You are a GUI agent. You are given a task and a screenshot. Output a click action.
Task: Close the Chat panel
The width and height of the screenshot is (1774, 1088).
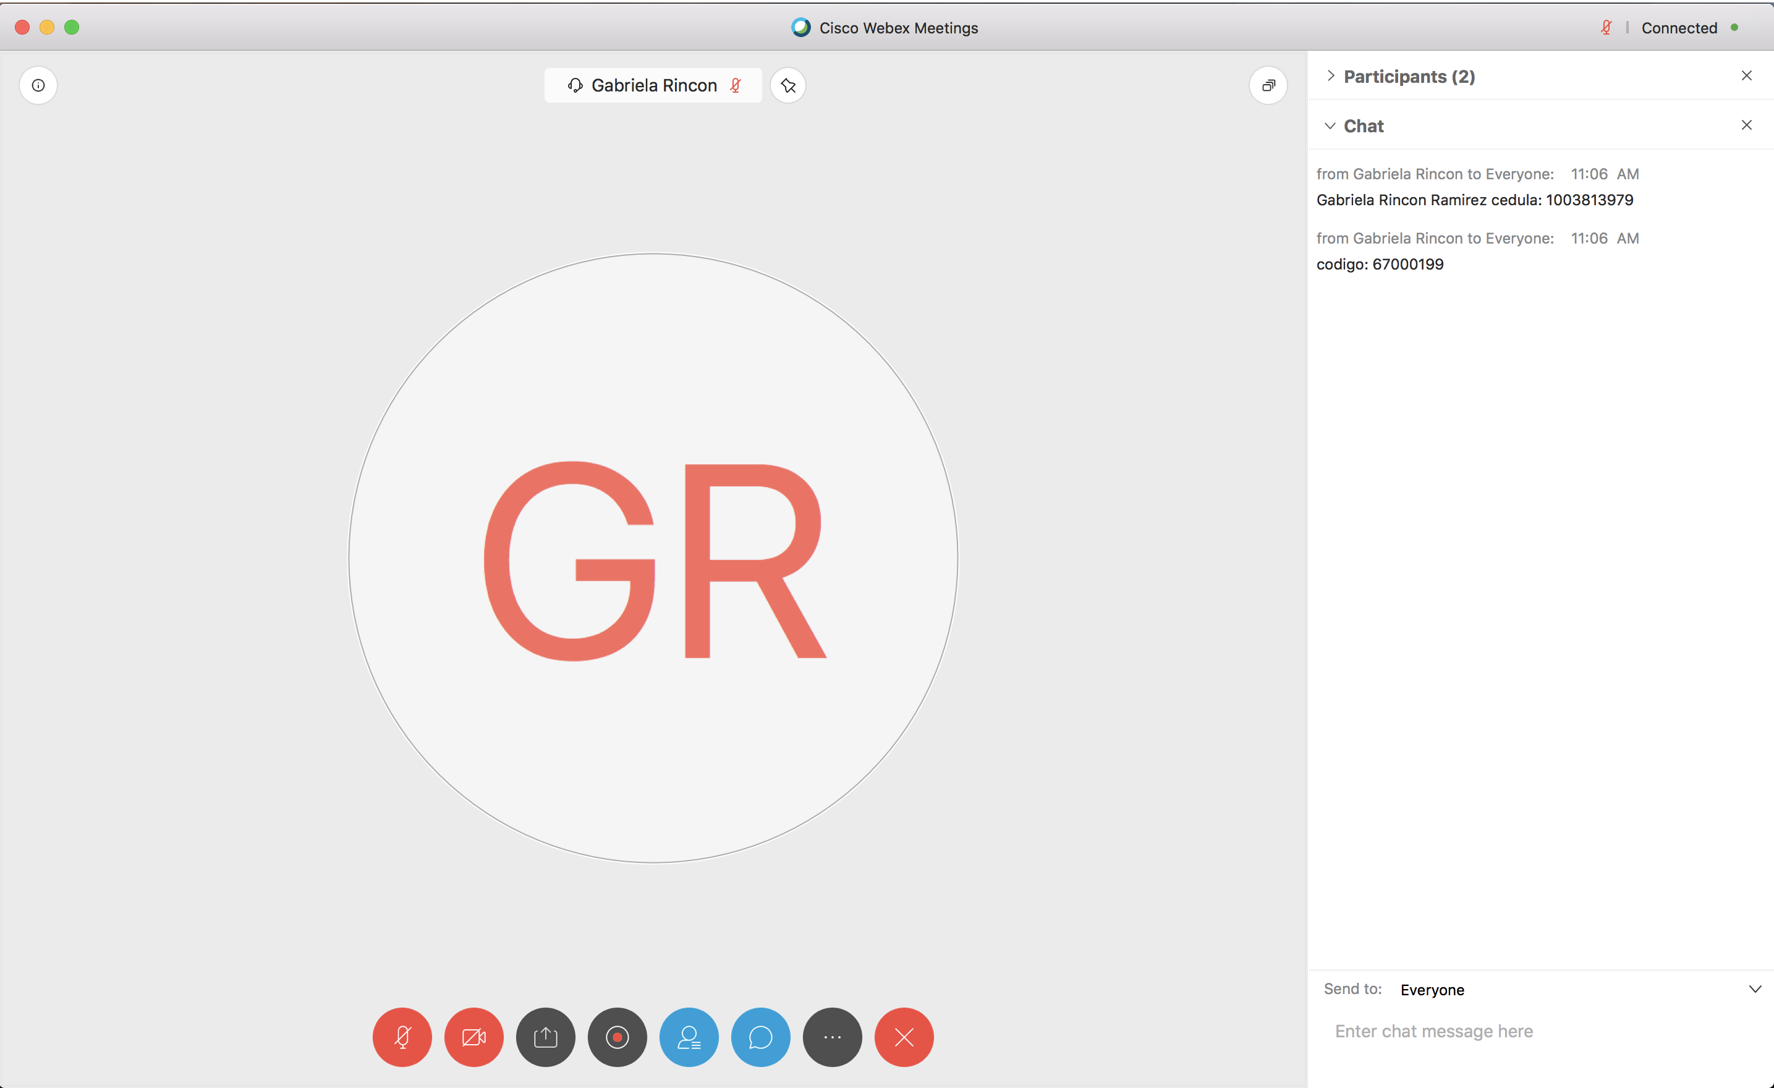[x=1747, y=125]
